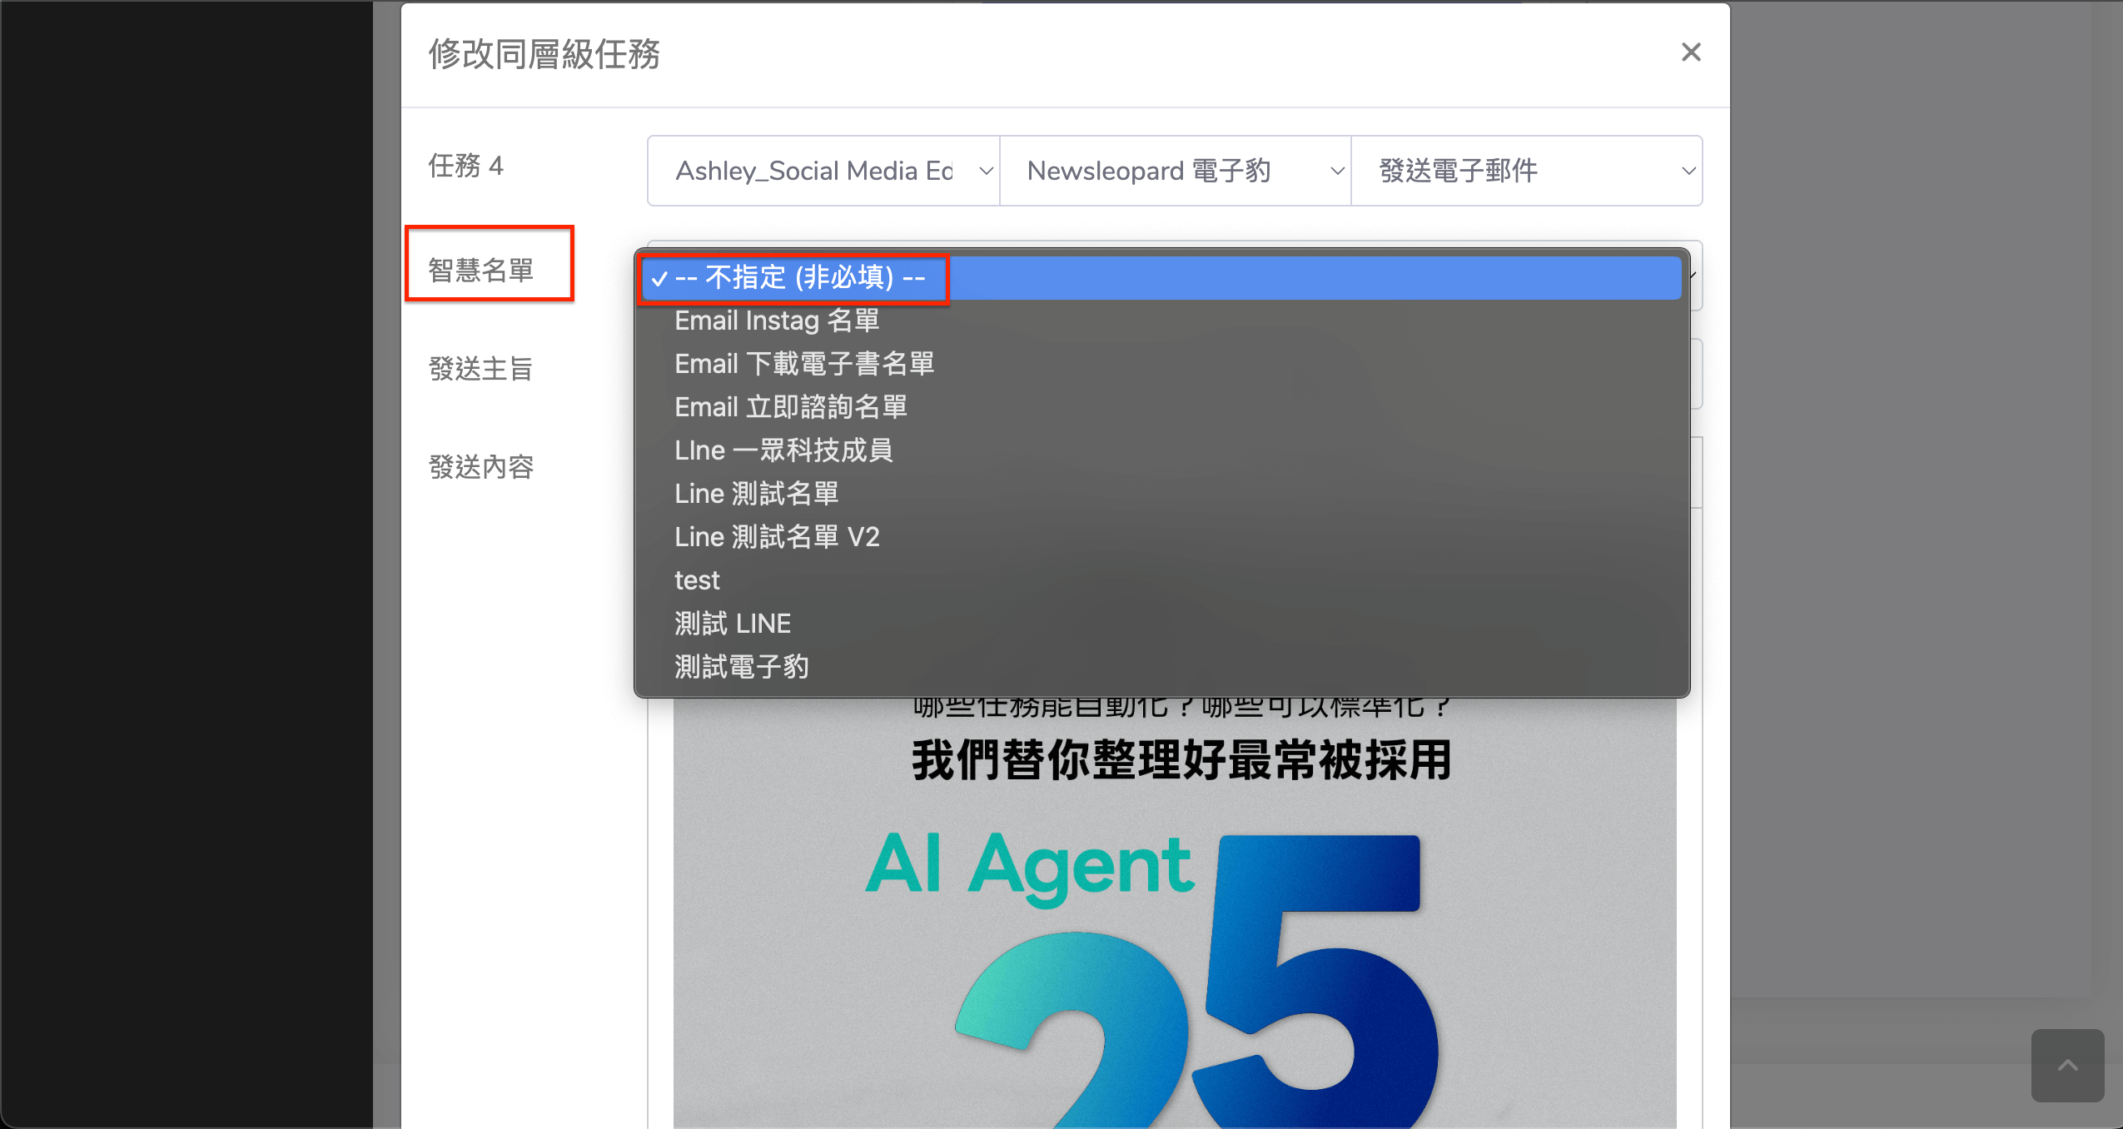The image size is (2123, 1129).
Task: Click the 修改同層級任務 dialog title
Action: (544, 55)
